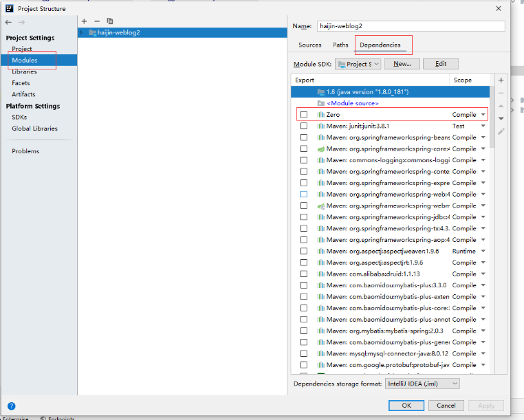Switch to the Sources tab
Screen dimensions: 524x420
pos(309,45)
